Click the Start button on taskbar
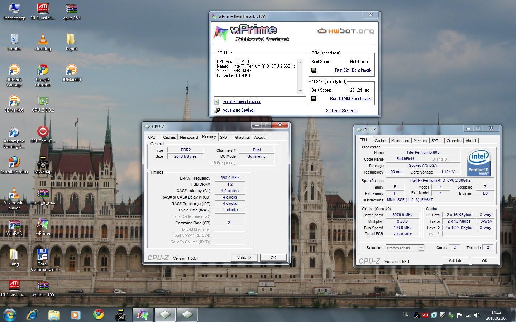 (10, 315)
